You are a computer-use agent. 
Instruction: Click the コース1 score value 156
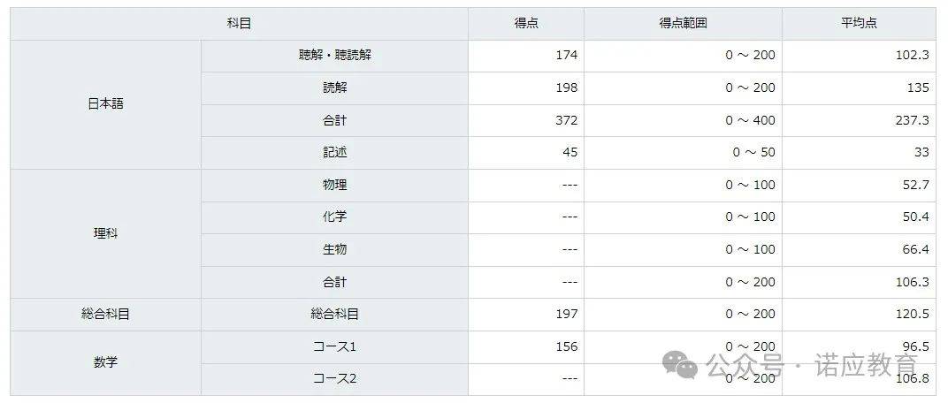[x=567, y=346]
